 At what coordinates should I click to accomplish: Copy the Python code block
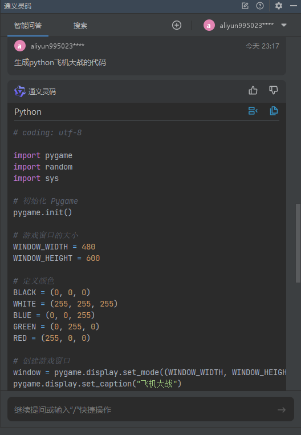click(274, 111)
